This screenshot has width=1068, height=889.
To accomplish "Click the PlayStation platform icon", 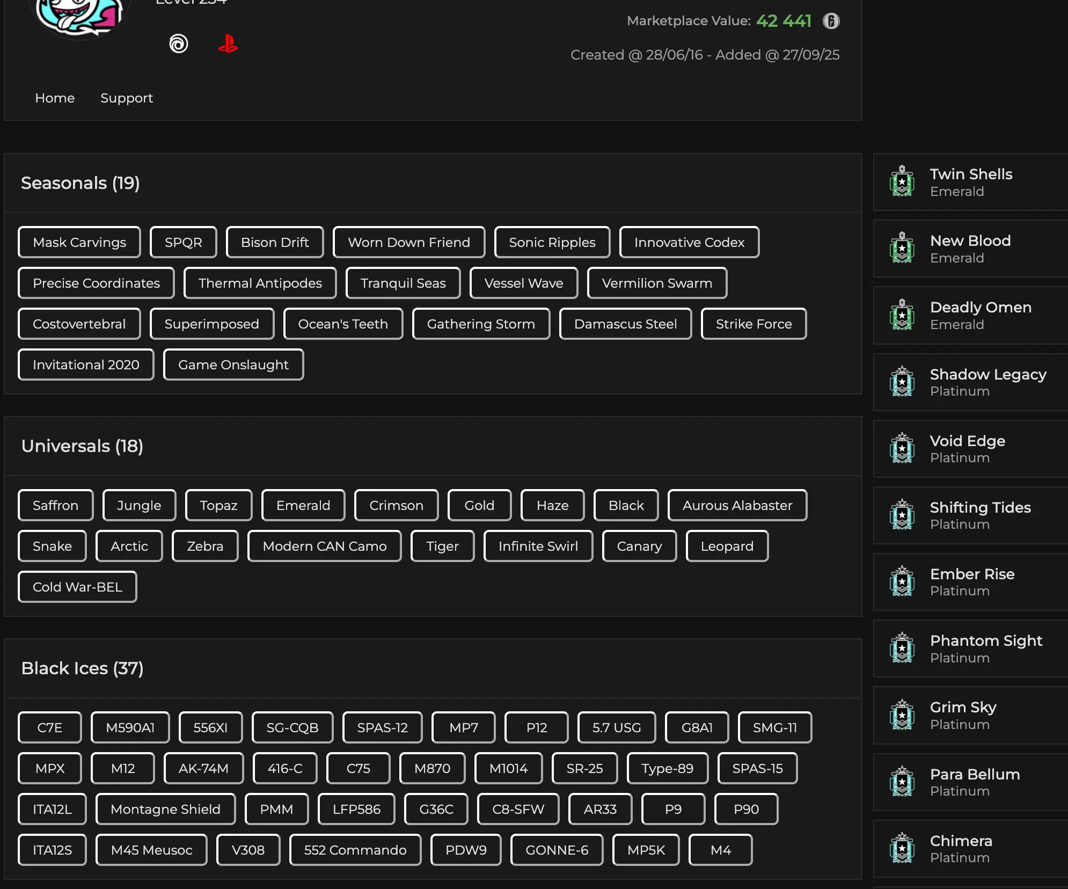I will [x=228, y=43].
